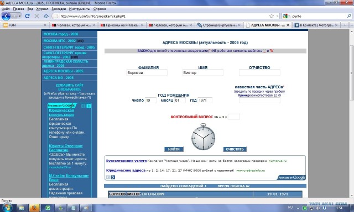
Task: Open Юристы Отвечают Бесплатно ad link
Action: pos(66,148)
